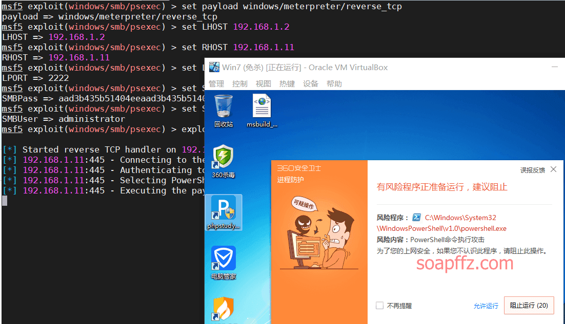This screenshot has width=565, height=324.
Task: Open the 帮助 menu in VirtualBox
Action: pyautogui.click(x=334, y=84)
